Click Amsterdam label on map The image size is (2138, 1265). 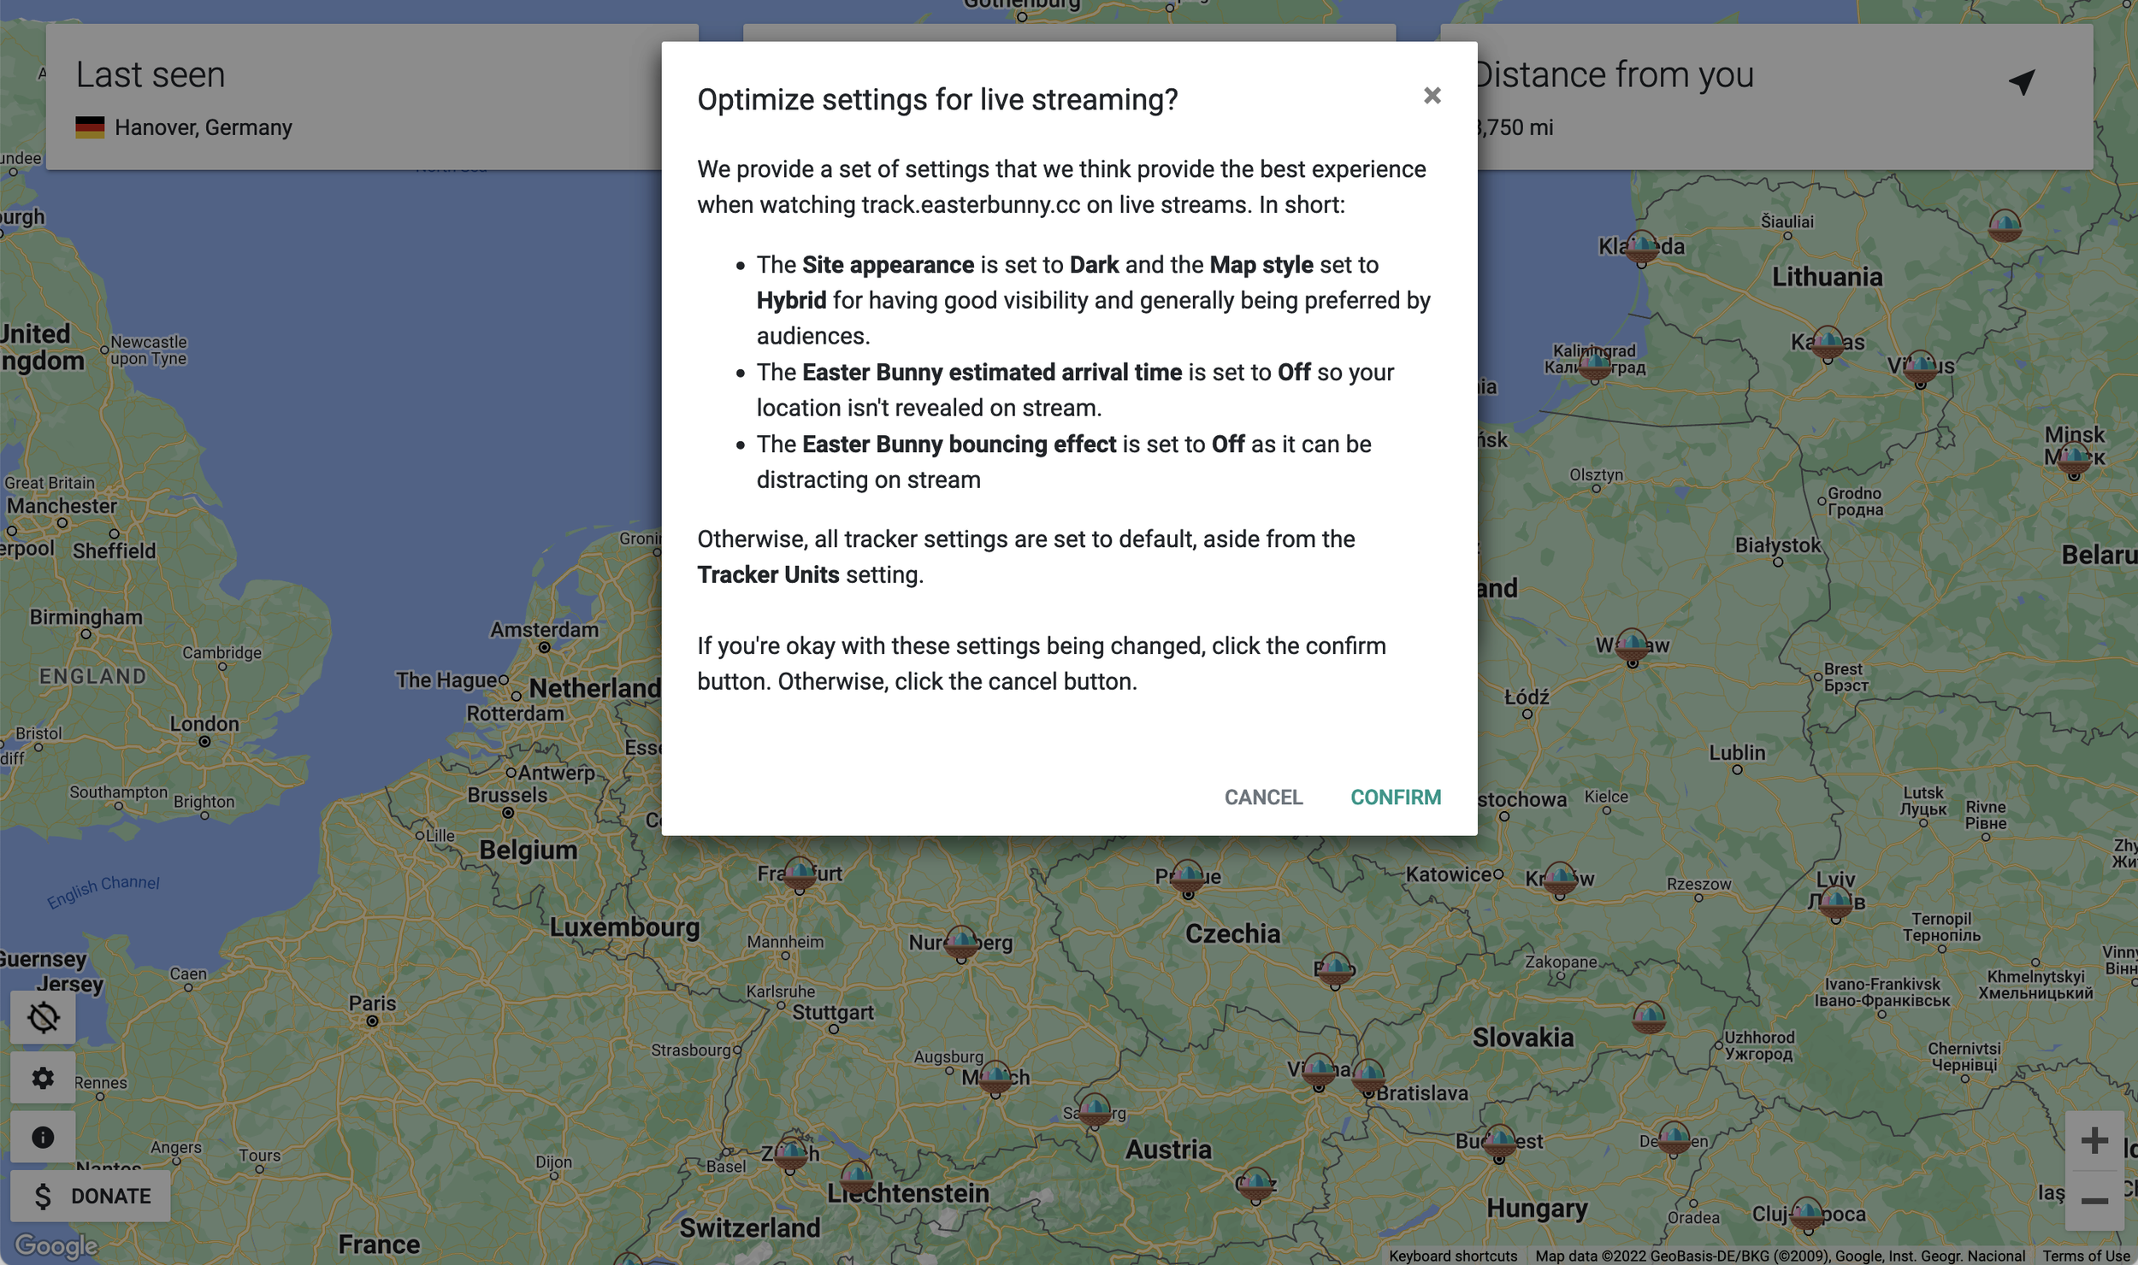[544, 629]
